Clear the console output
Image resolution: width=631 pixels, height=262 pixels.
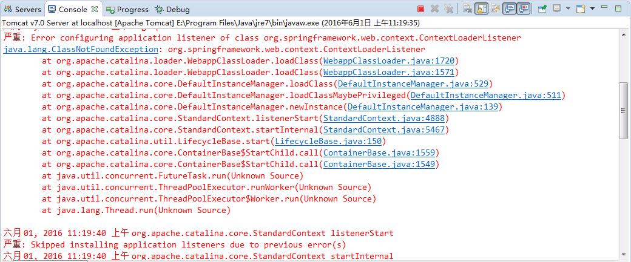(x=467, y=9)
